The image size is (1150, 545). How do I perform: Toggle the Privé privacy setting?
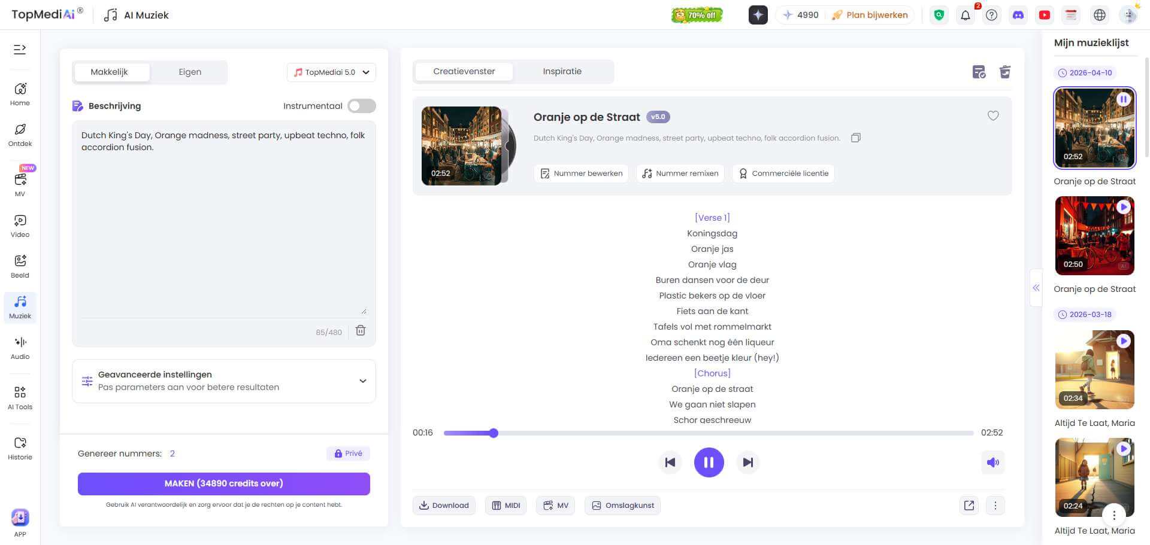[348, 453]
